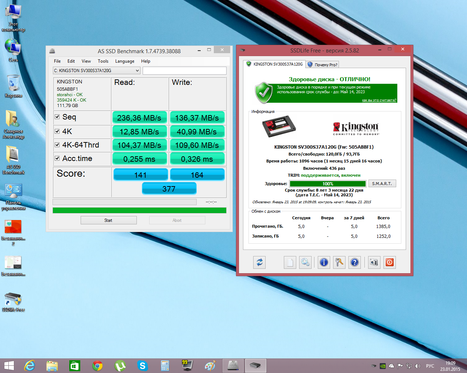
Task: Open SSDLife settings gears icon
Action: [x=305, y=262]
